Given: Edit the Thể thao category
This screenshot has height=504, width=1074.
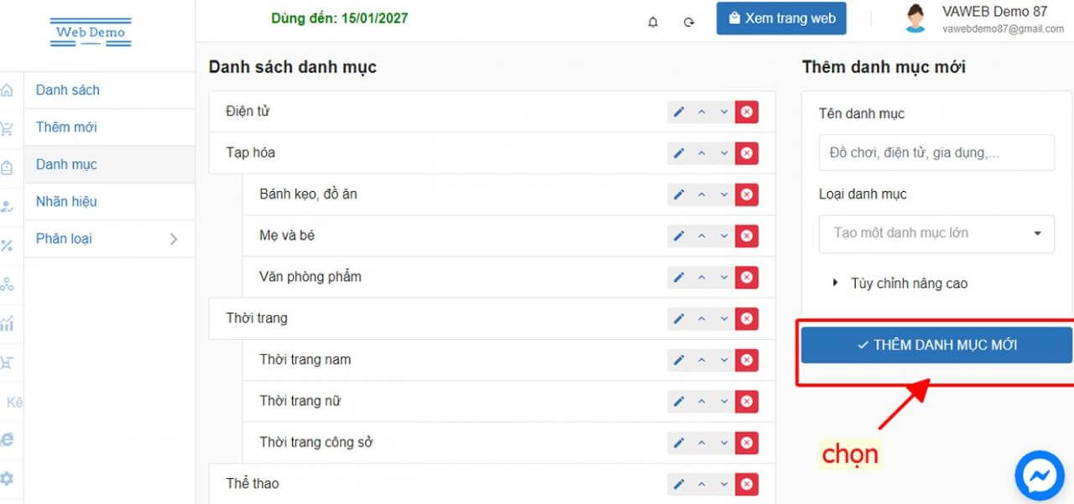Looking at the screenshot, I should [x=679, y=484].
